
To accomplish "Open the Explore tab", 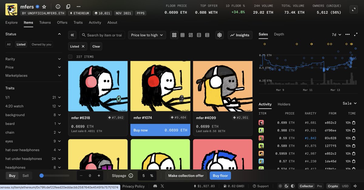I will point(12,22).
